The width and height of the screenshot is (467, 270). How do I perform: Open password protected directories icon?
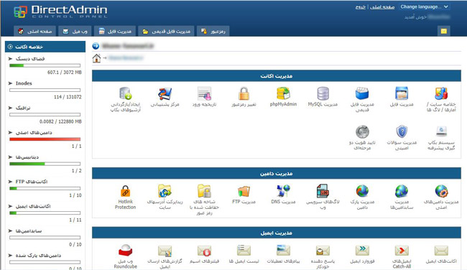(204, 191)
